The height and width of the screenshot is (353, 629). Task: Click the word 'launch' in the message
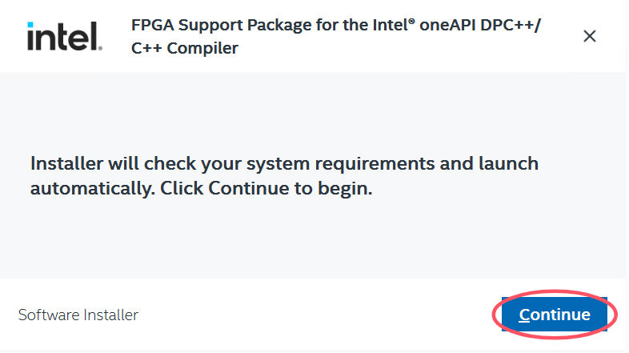point(509,164)
